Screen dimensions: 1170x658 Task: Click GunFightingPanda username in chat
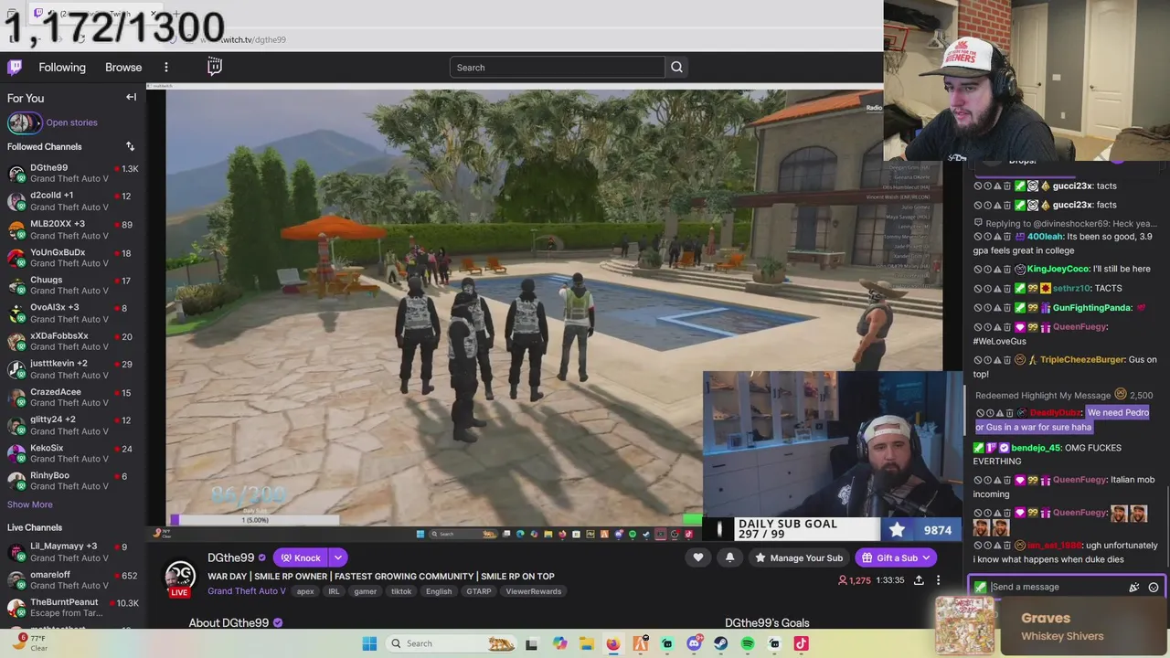pyautogui.click(x=1091, y=307)
